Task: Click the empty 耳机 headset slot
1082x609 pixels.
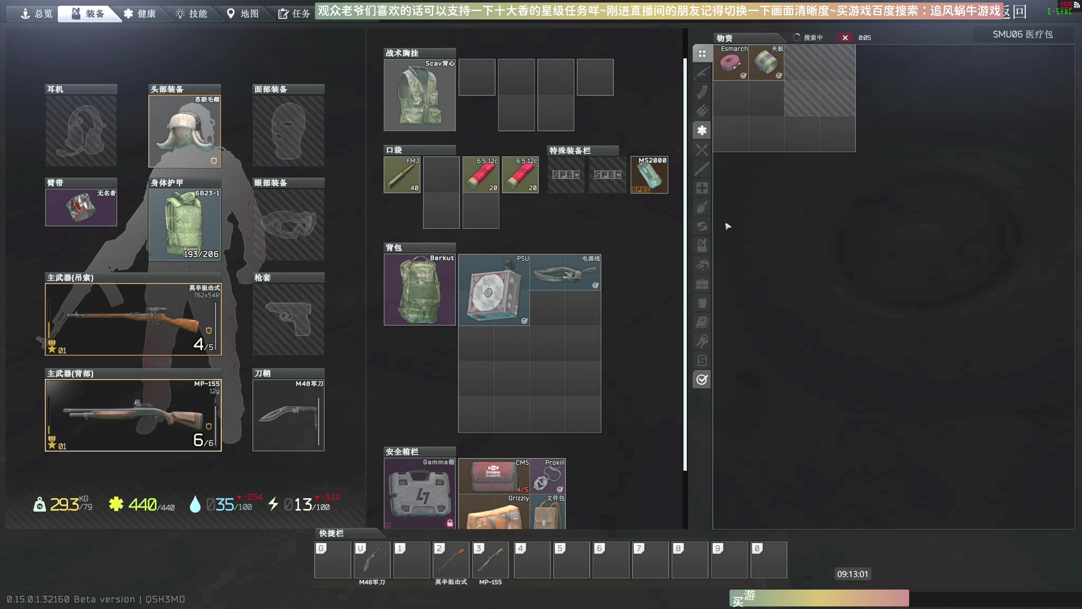Action: click(81, 131)
